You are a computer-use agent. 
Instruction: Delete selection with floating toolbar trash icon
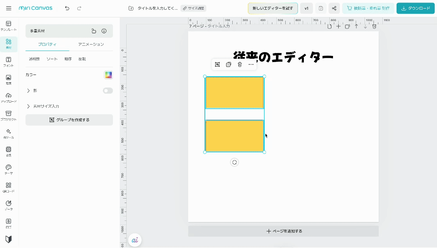point(240,64)
